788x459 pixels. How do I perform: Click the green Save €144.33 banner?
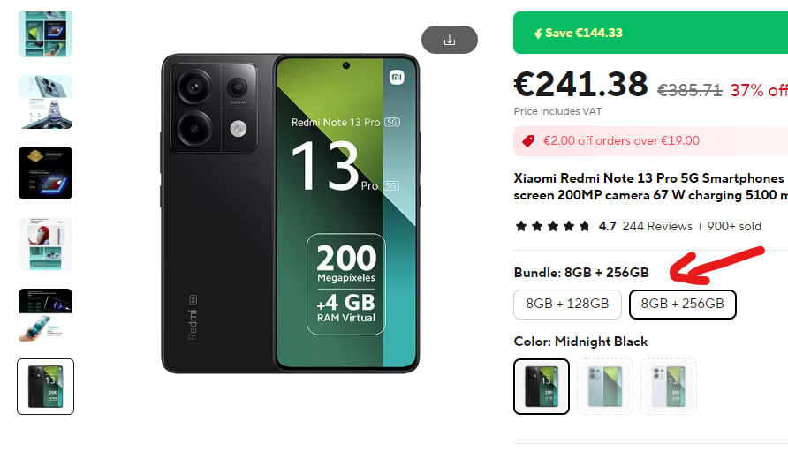[650, 33]
